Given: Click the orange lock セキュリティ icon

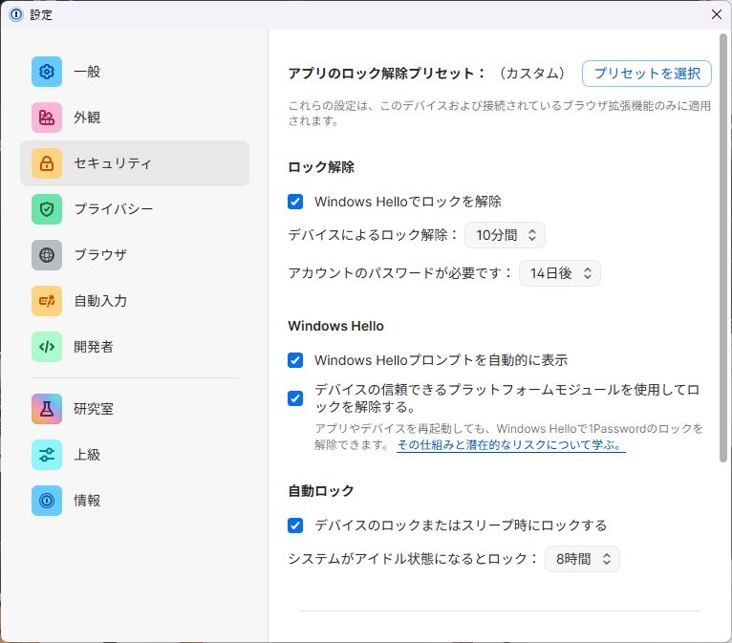Looking at the screenshot, I should pos(47,163).
